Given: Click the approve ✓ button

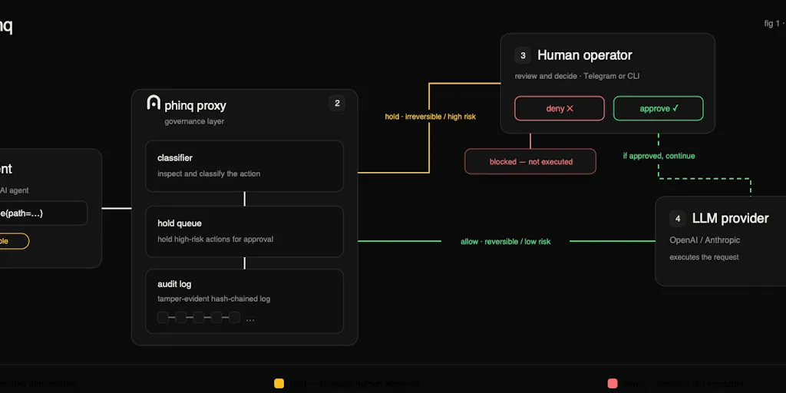Looking at the screenshot, I should [658, 108].
